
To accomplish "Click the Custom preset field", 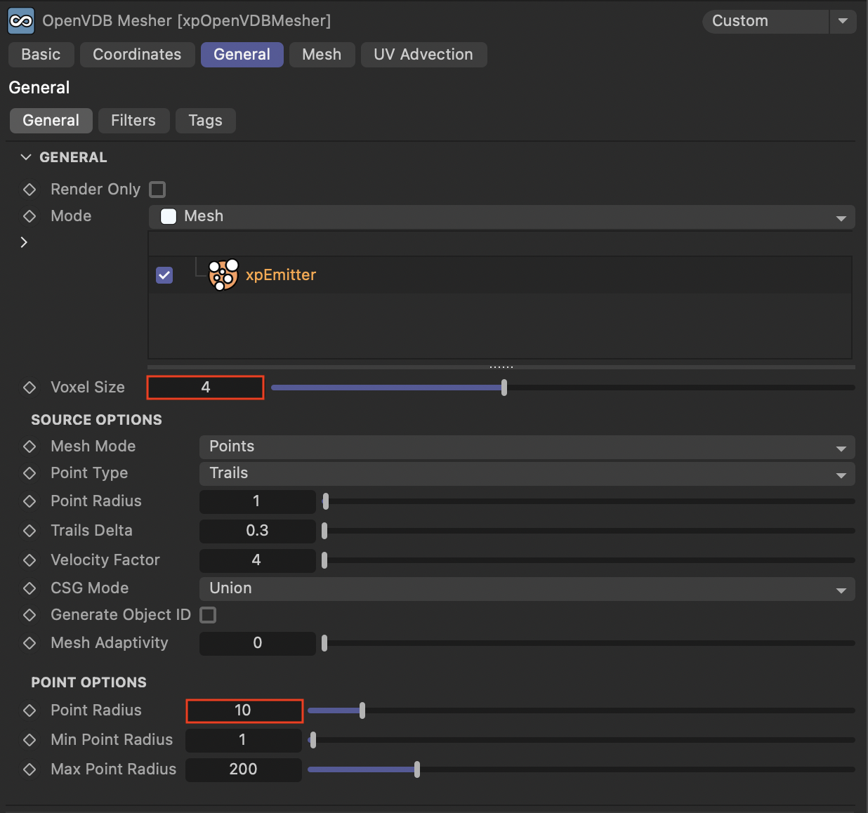I will tap(765, 21).
